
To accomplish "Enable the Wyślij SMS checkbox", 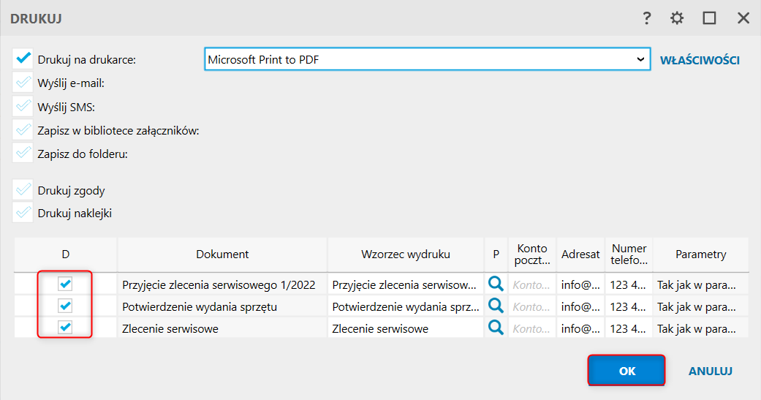I will coord(23,107).
